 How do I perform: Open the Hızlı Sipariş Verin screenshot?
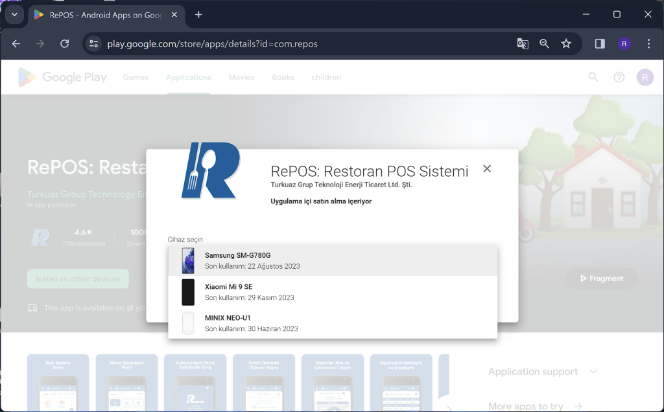pos(58,383)
